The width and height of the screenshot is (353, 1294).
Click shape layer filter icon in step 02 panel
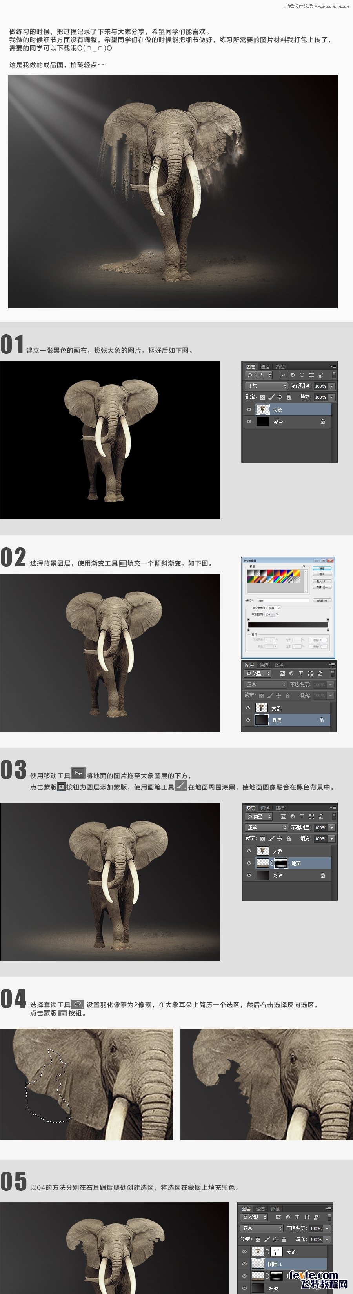tap(310, 673)
